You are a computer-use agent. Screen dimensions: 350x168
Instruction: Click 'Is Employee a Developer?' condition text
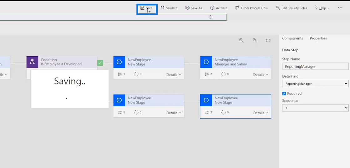61,64
